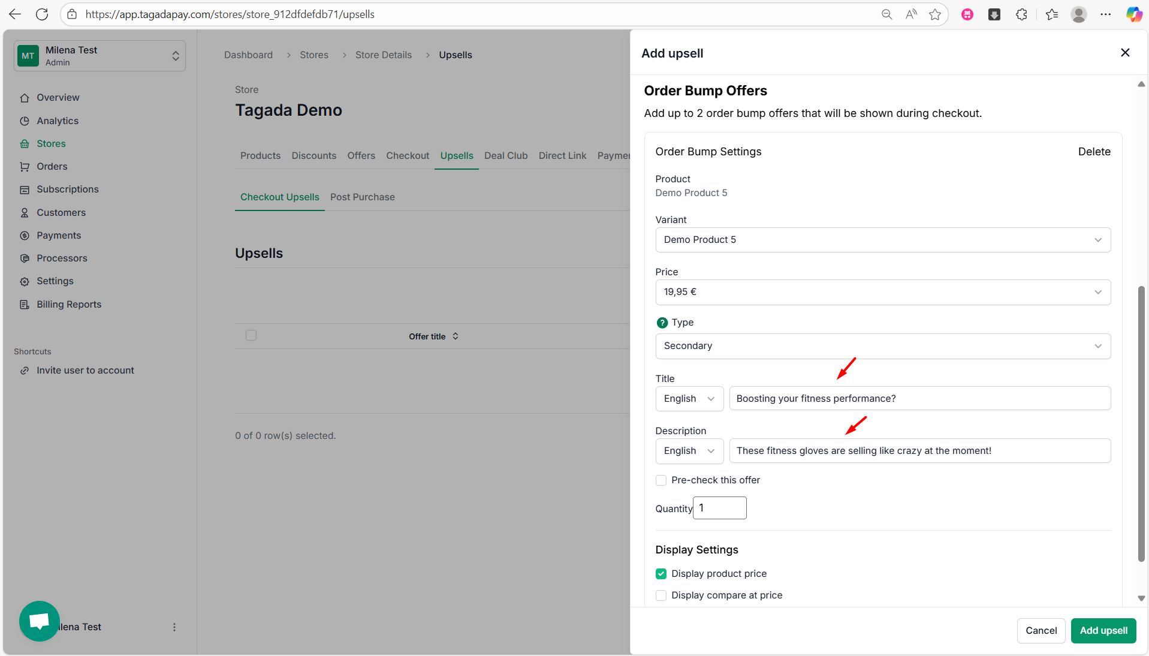This screenshot has height=656, width=1149.
Task: Change Title language dropdown
Action: click(689, 399)
